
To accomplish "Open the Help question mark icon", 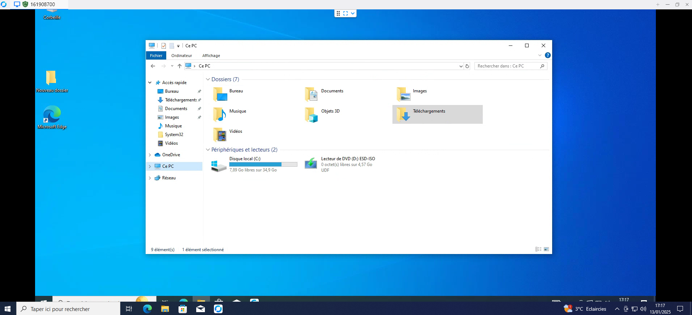I will point(547,55).
